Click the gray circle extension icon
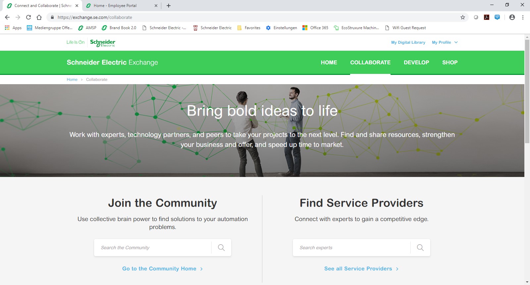Viewport: 530px width, 285px height. 476,17
